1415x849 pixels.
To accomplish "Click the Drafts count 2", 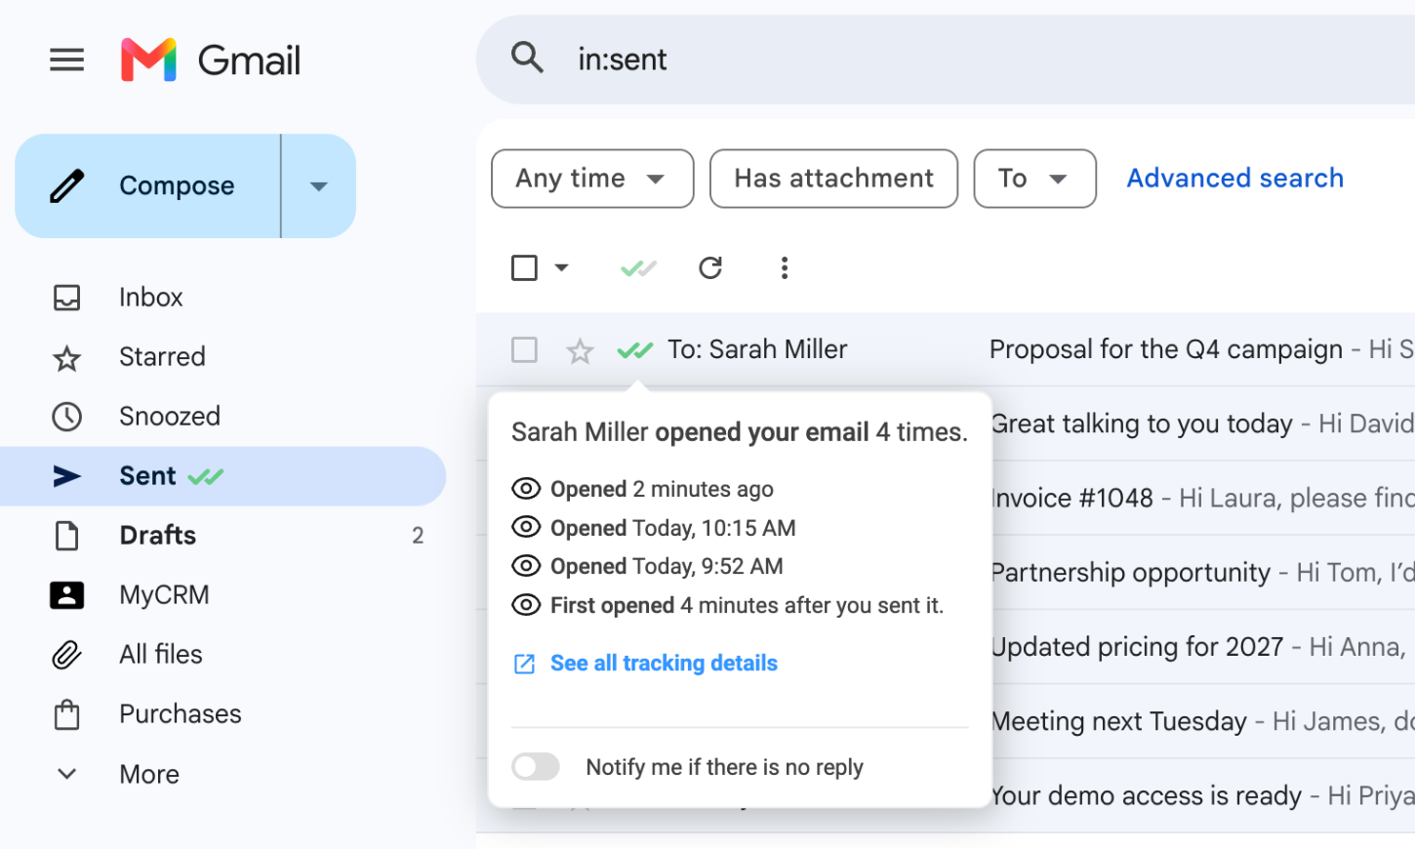I will (418, 536).
